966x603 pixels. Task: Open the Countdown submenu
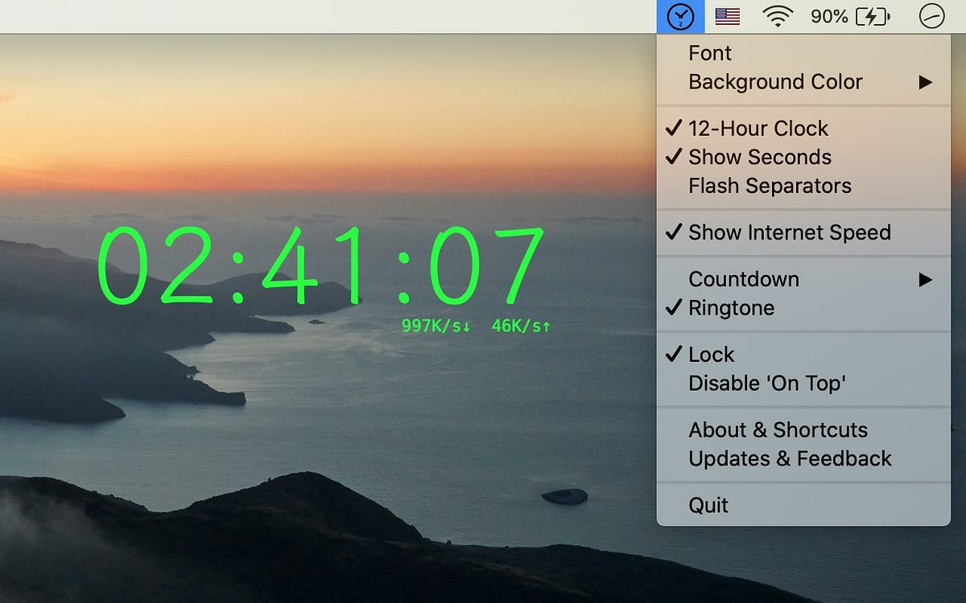click(745, 279)
